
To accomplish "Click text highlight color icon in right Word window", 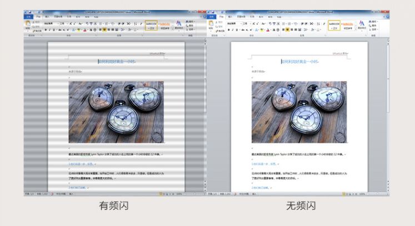I will coord(262,30).
